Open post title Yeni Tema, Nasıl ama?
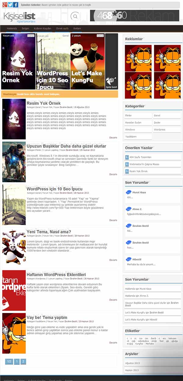This screenshot has width=183, height=381. tap(48, 232)
